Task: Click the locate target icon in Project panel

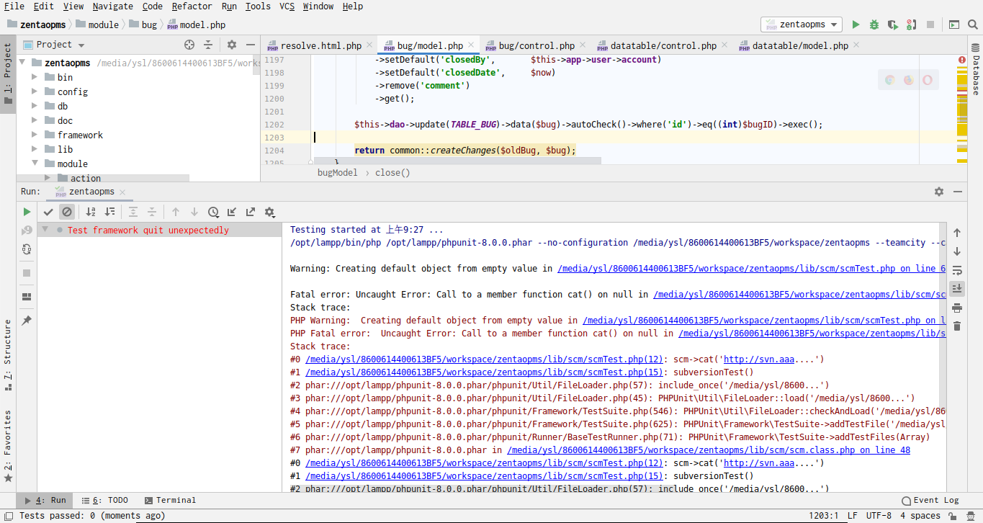Action: [x=189, y=45]
